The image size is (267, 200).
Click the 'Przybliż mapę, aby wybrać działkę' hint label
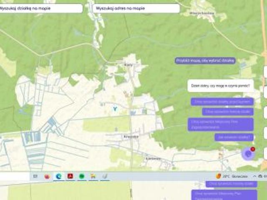click(x=205, y=61)
